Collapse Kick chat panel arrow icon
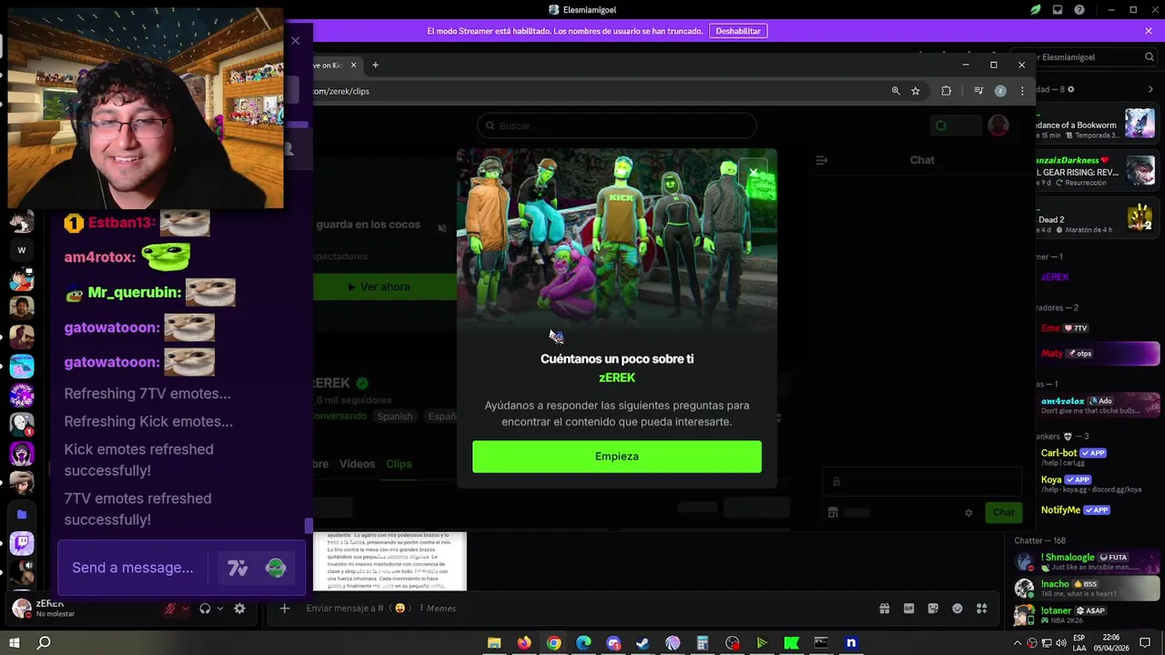This screenshot has height=655, width=1165. click(822, 160)
